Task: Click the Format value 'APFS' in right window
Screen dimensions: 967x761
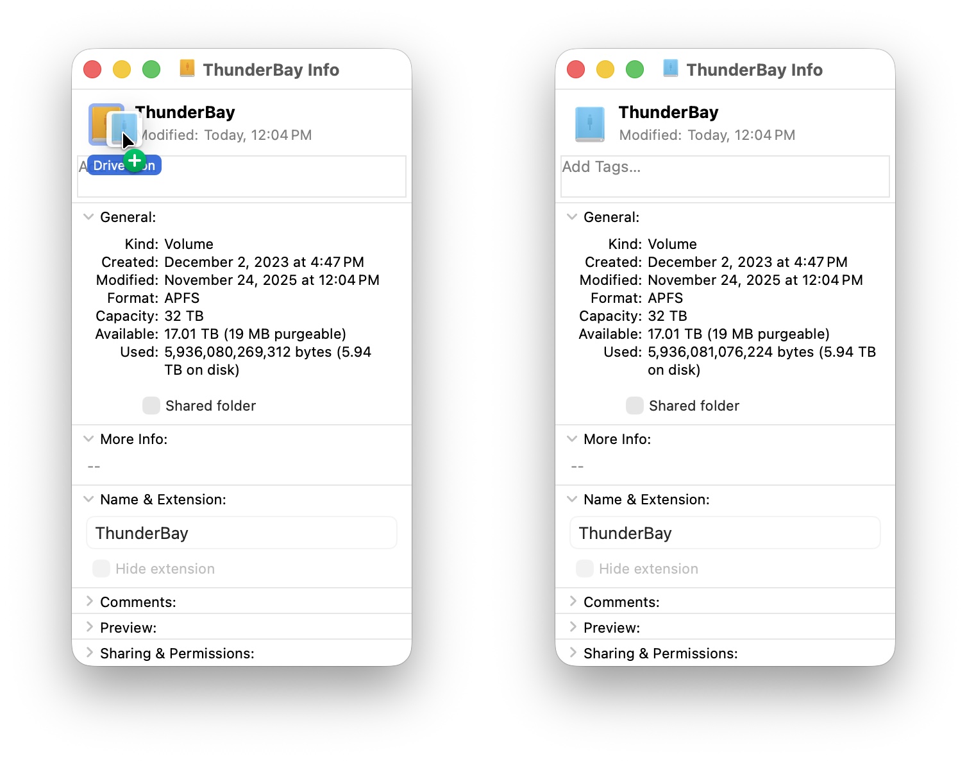Action: point(666,298)
